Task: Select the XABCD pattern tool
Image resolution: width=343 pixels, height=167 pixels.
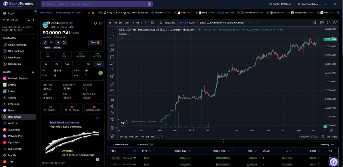Action: pyautogui.click(x=112, y=50)
